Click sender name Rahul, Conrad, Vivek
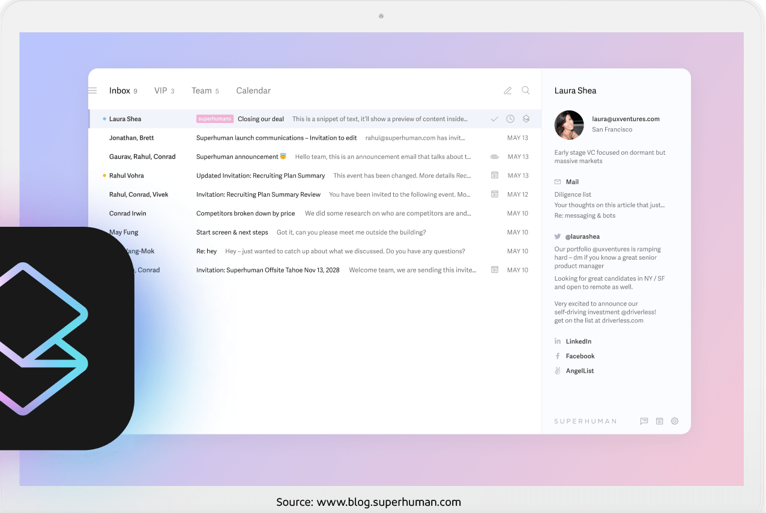 (139, 194)
